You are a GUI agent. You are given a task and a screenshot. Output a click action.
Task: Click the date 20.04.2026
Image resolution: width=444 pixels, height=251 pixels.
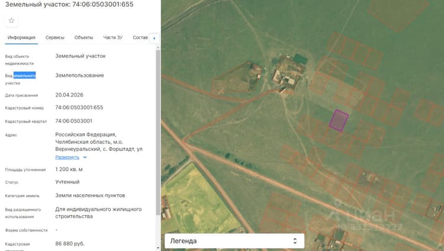coord(69,95)
